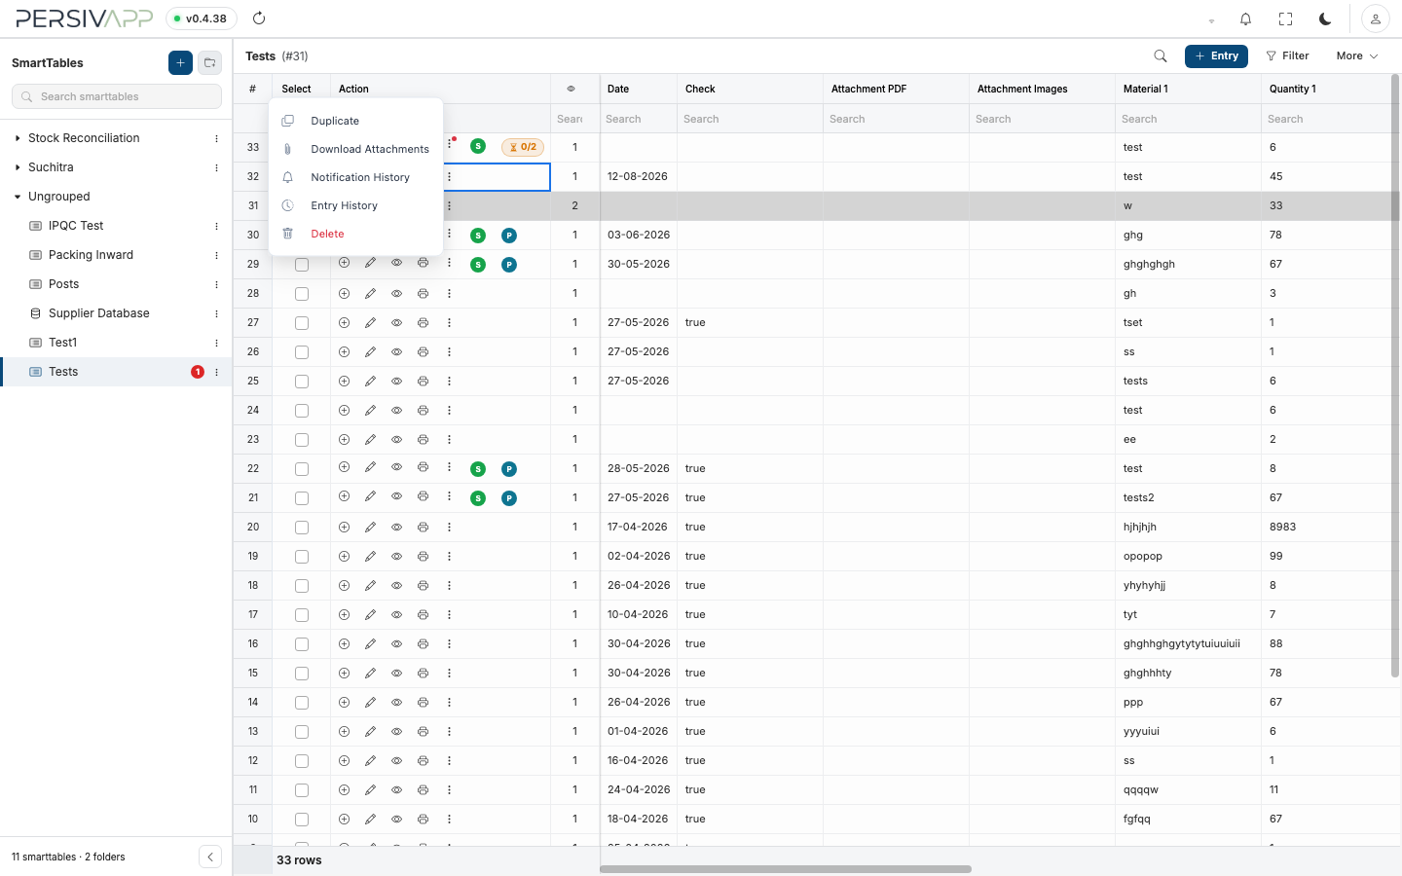Click the green S badge in row 29

coord(478,265)
